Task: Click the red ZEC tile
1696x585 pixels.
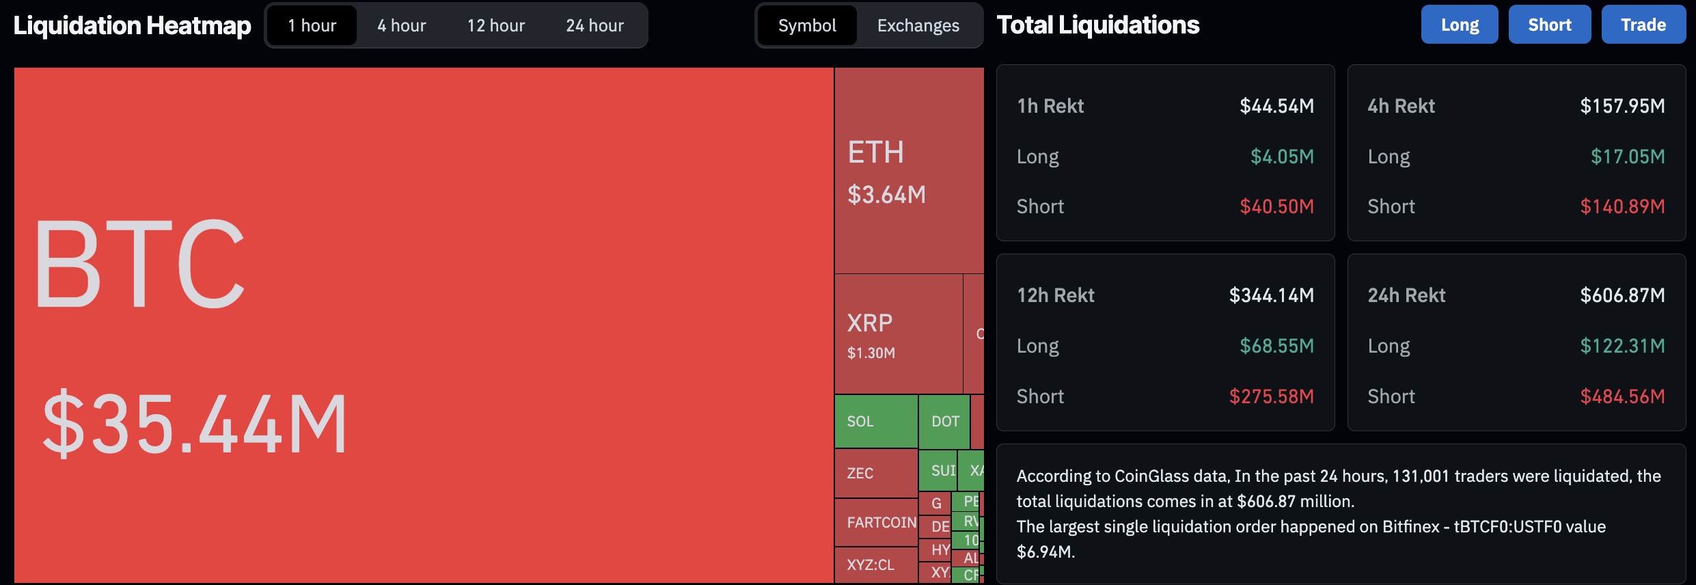Action: [x=875, y=473]
